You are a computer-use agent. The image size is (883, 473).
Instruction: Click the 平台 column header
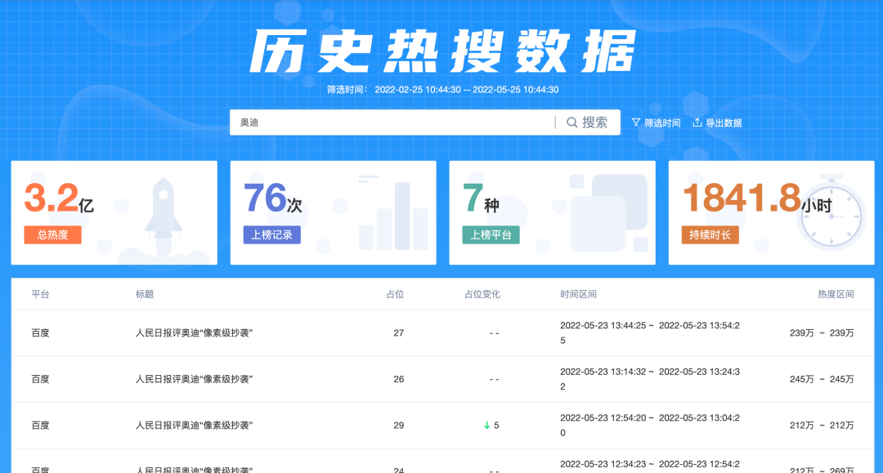click(x=40, y=294)
